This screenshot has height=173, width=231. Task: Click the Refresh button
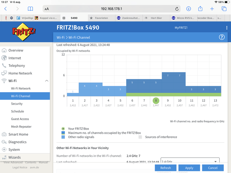tap(165, 168)
